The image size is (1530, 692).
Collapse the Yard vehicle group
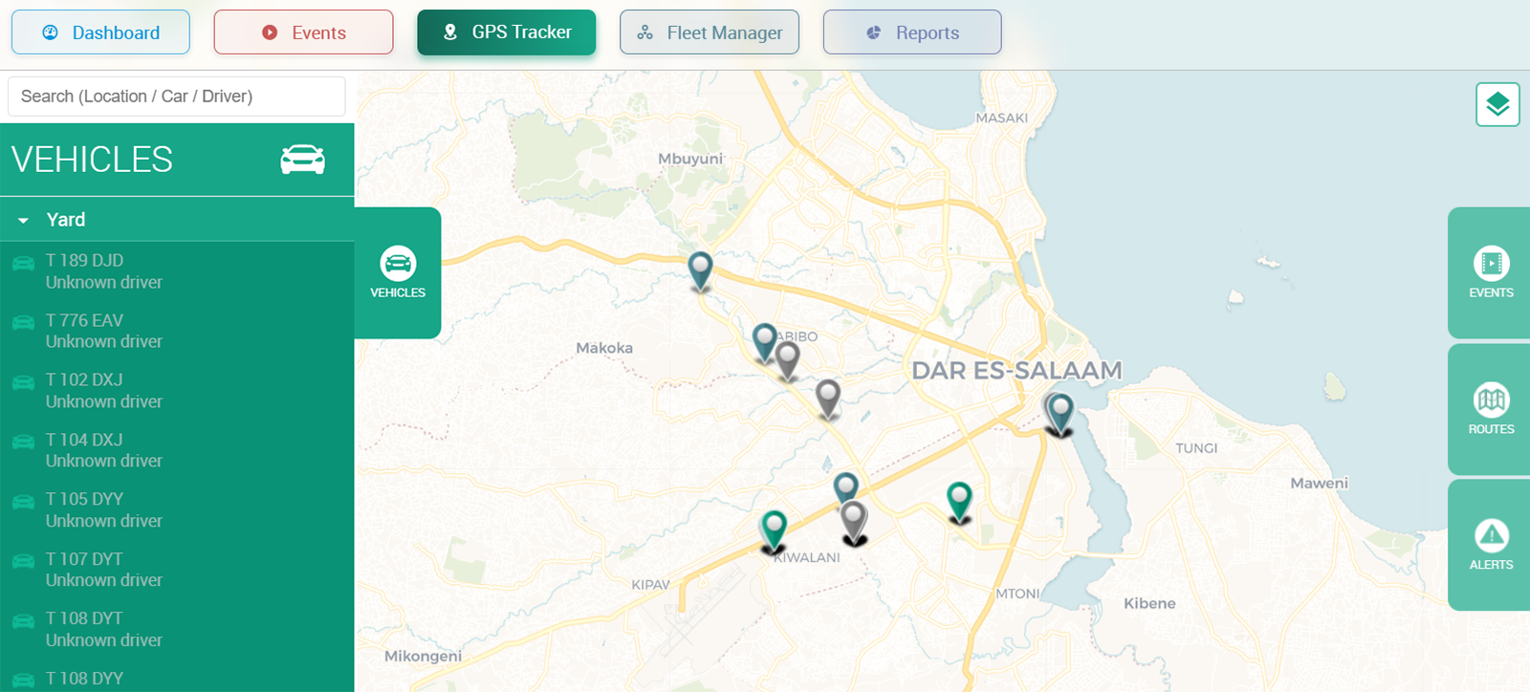click(24, 220)
